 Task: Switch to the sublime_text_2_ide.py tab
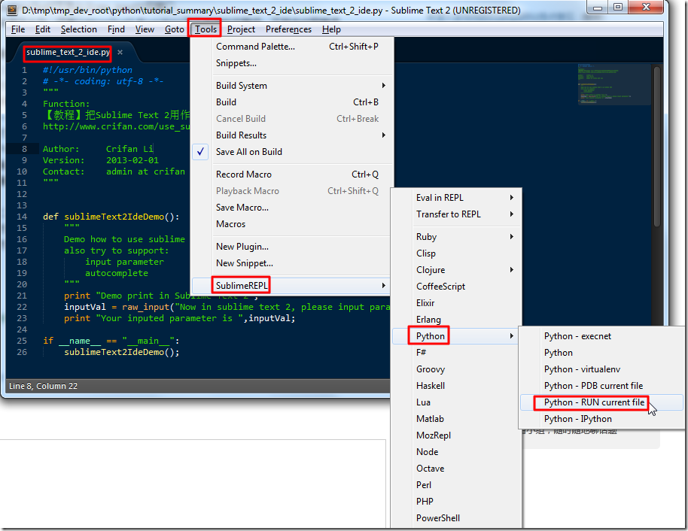(67, 53)
